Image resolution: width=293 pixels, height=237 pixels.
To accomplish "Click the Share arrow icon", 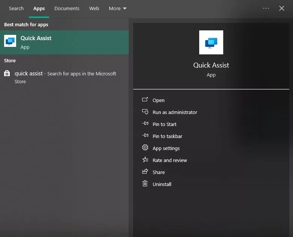I will [x=145, y=171].
